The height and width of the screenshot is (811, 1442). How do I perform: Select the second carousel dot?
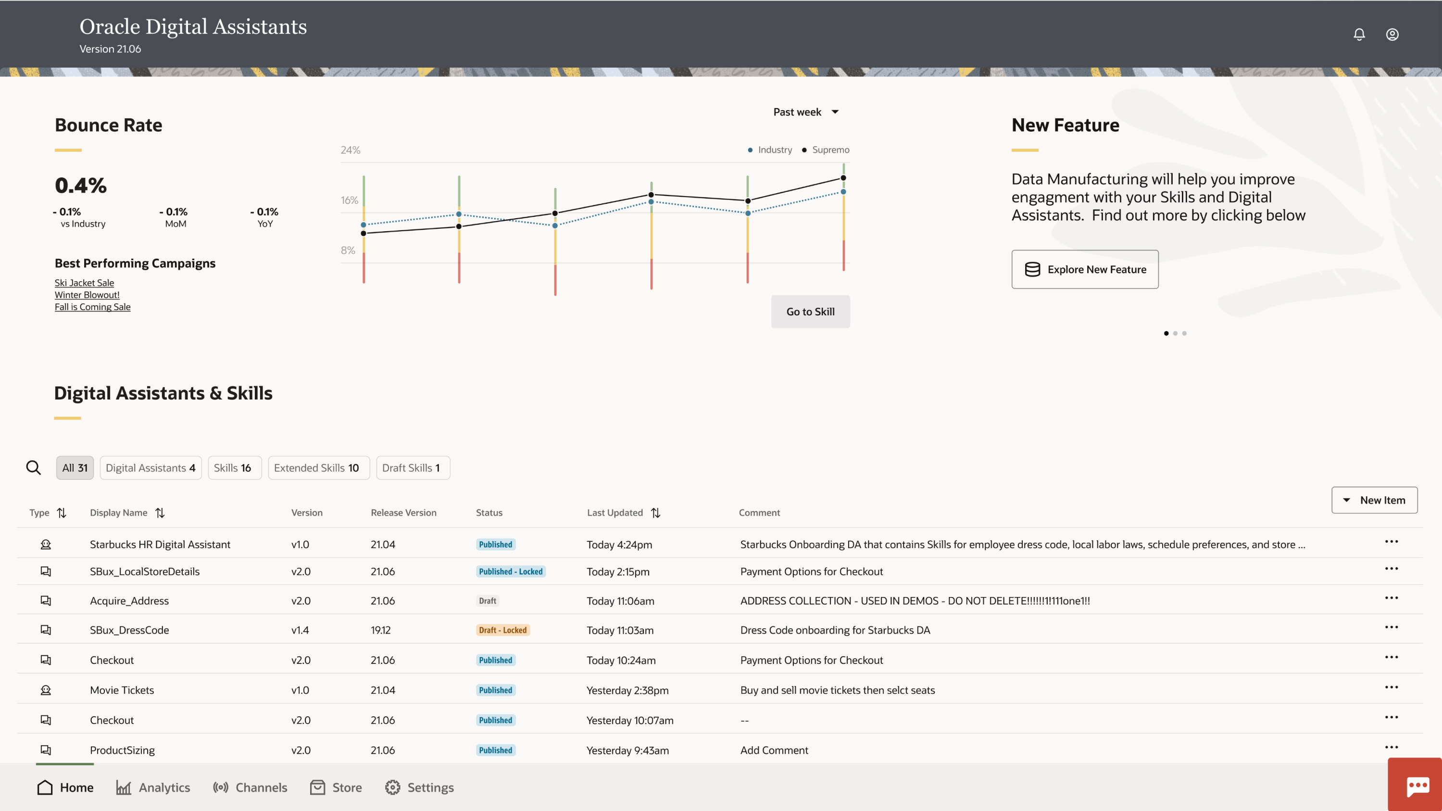click(x=1175, y=334)
